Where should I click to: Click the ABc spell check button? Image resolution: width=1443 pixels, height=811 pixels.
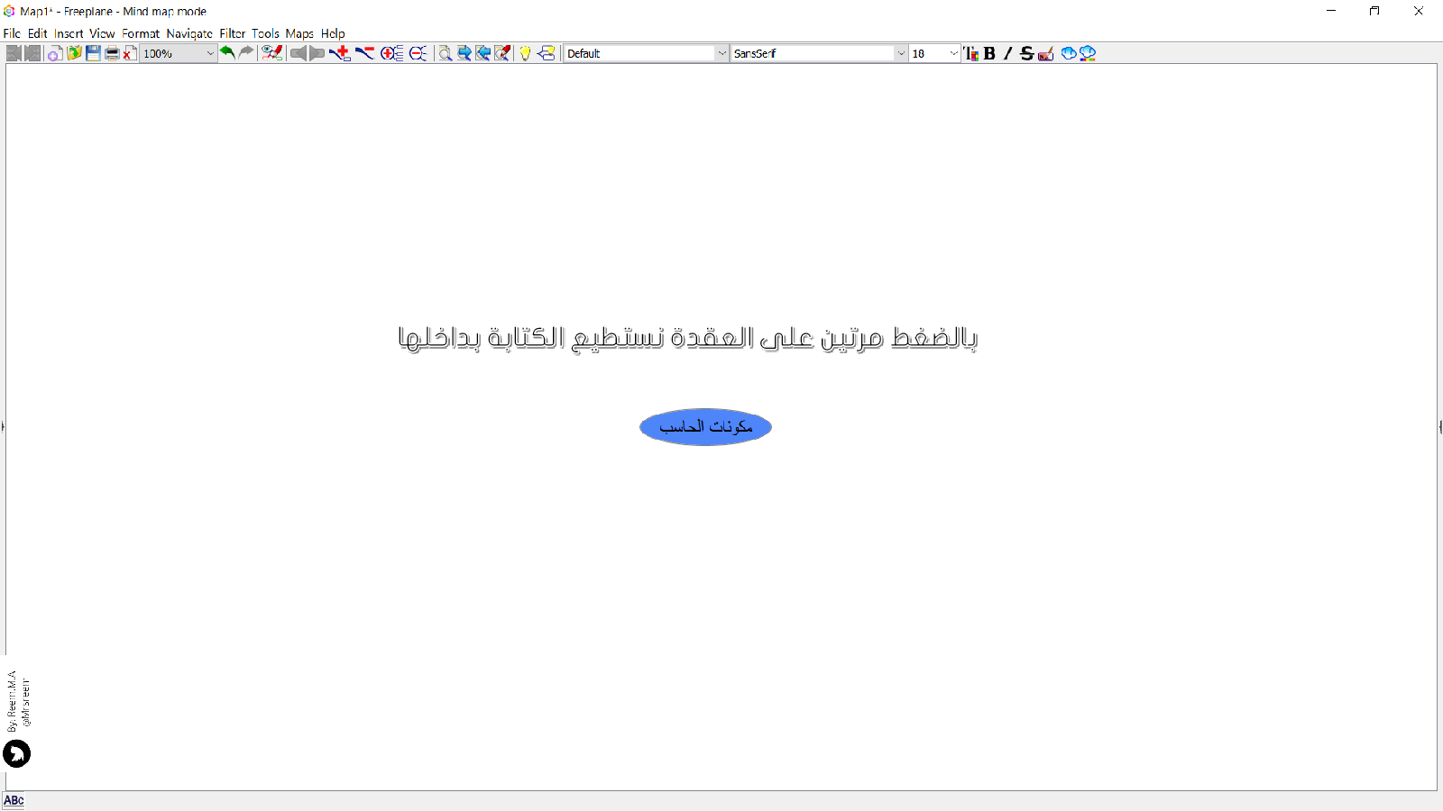[x=14, y=800]
